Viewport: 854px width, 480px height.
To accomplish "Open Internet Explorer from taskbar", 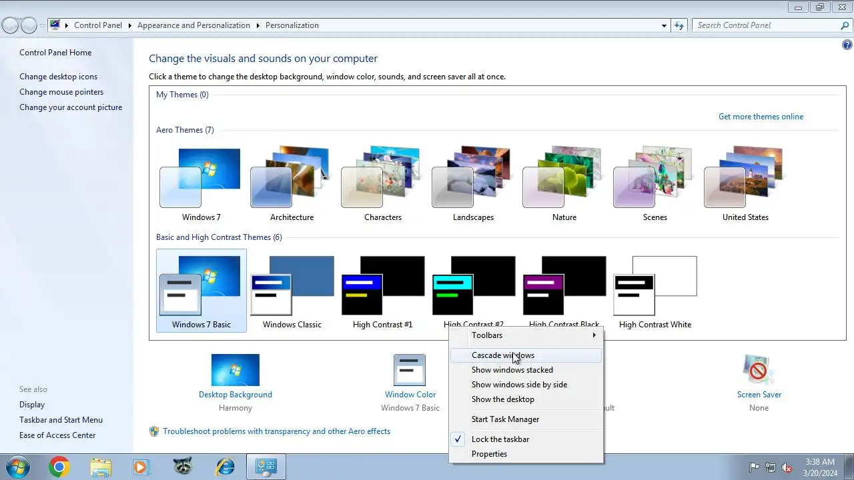I will click(225, 467).
